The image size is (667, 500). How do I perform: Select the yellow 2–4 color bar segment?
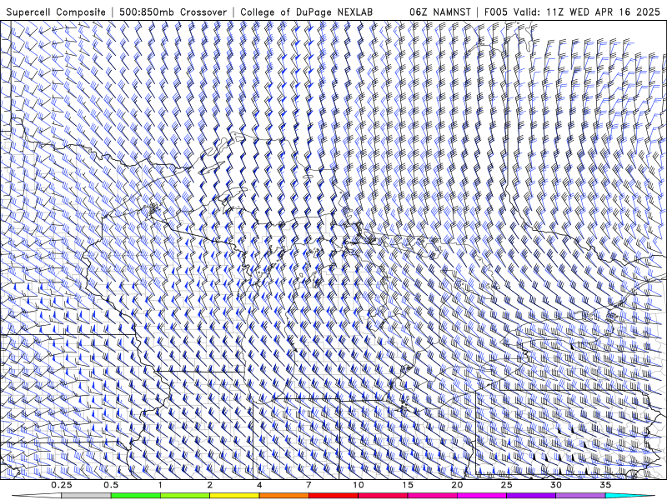(x=234, y=496)
